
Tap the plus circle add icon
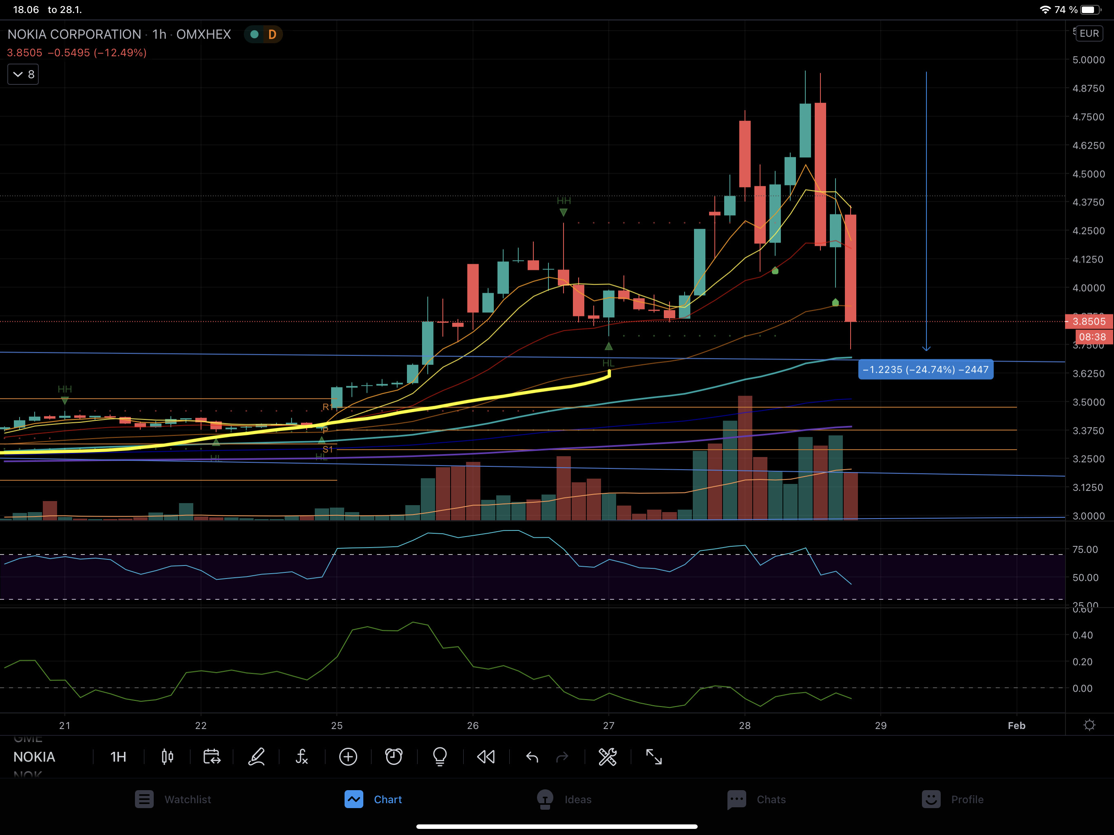348,756
